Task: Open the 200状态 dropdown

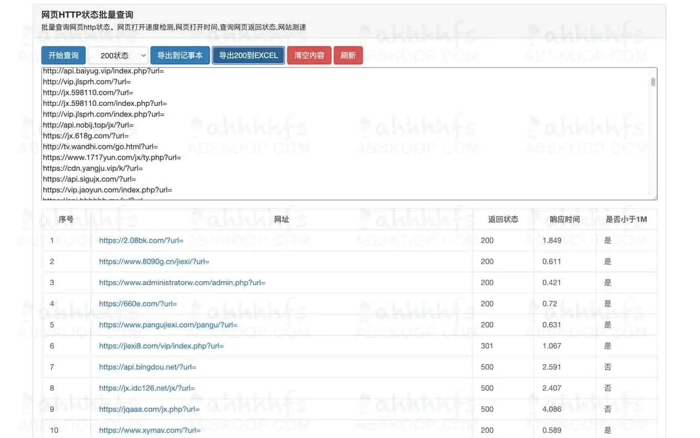Action: point(118,56)
